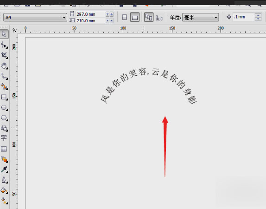Viewport: 266px width, 209px height.
Task: Click the page width field 297.0 mm
Action: 90,14
